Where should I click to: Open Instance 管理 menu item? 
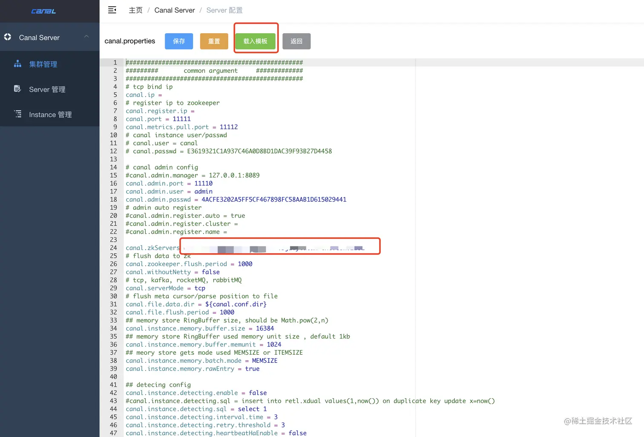pos(50,114)
